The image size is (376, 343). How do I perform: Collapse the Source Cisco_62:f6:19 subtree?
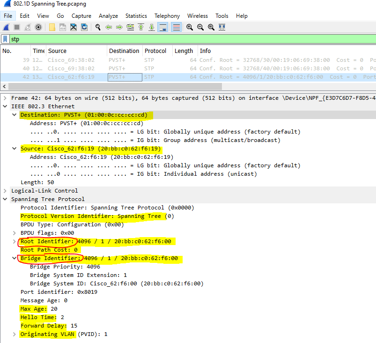coord(15,149)
